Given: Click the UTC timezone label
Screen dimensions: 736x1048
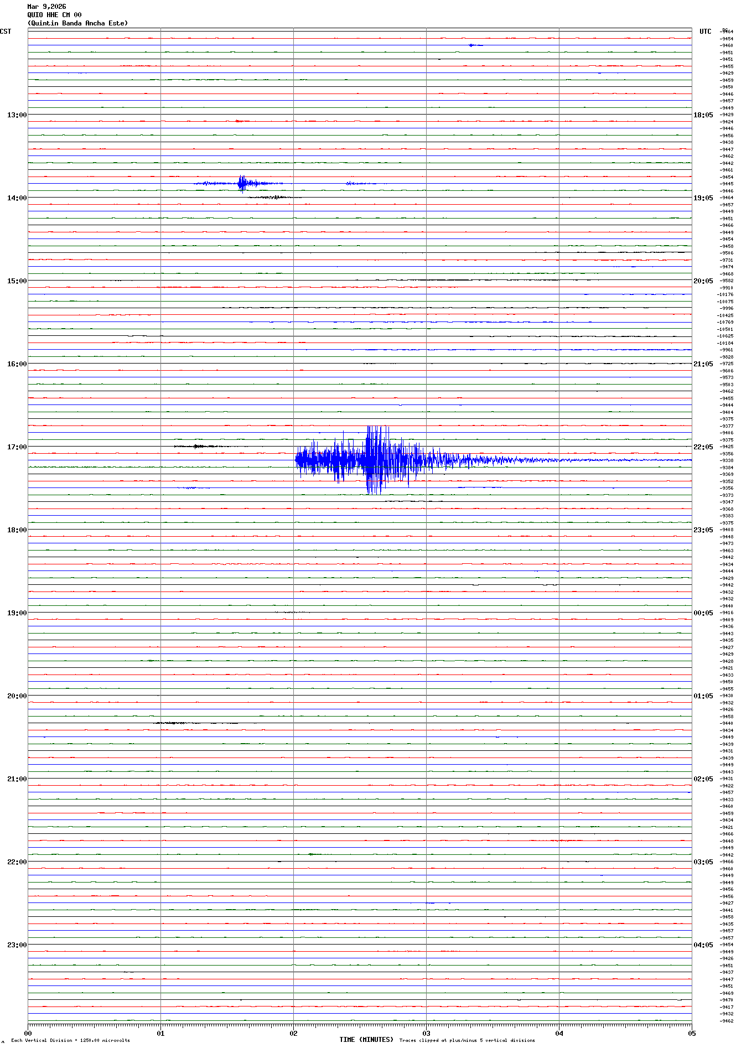Looking at the screenshot, I should (x=705, y=32).
